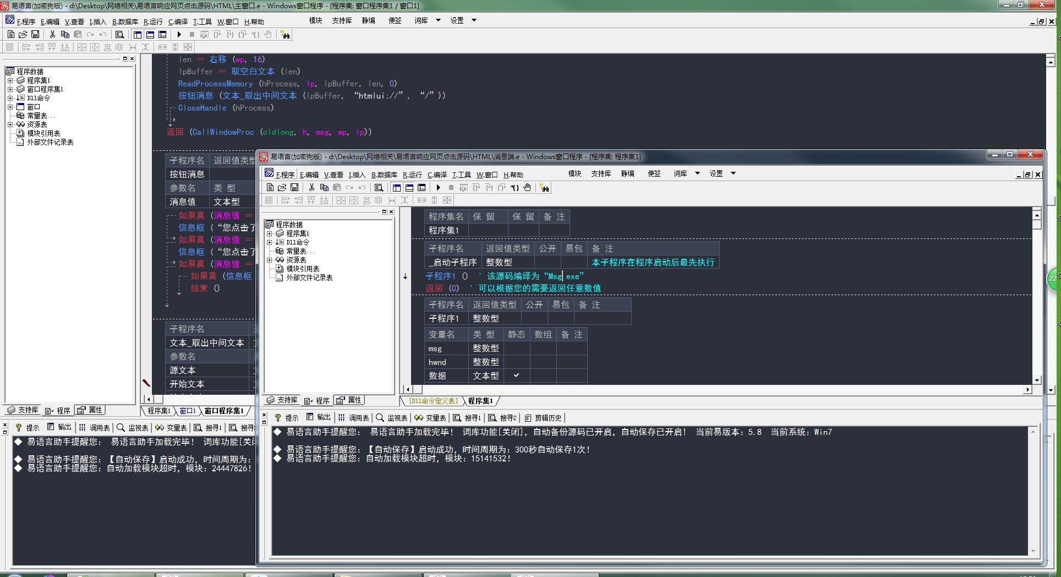
Task: Toggle the status panel view button in 消息端 toolbar
Action: 409,188
